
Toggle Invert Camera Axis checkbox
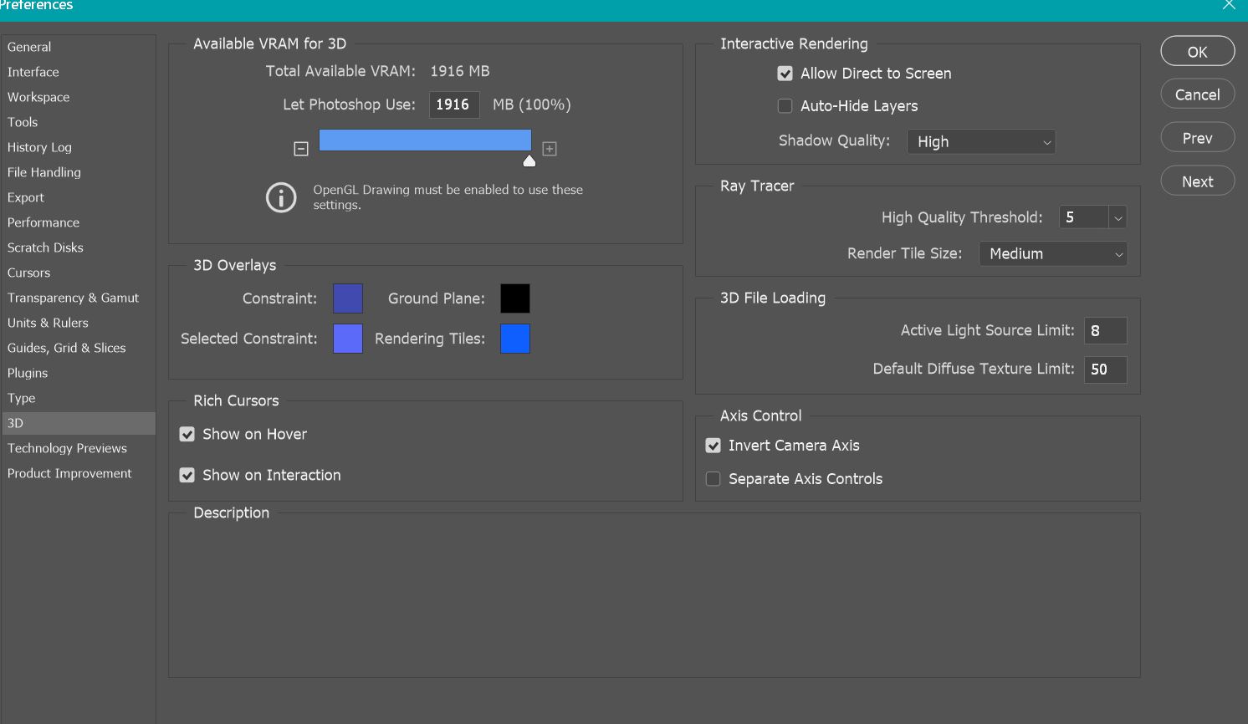pyautogui.click(x=713, y=446)
